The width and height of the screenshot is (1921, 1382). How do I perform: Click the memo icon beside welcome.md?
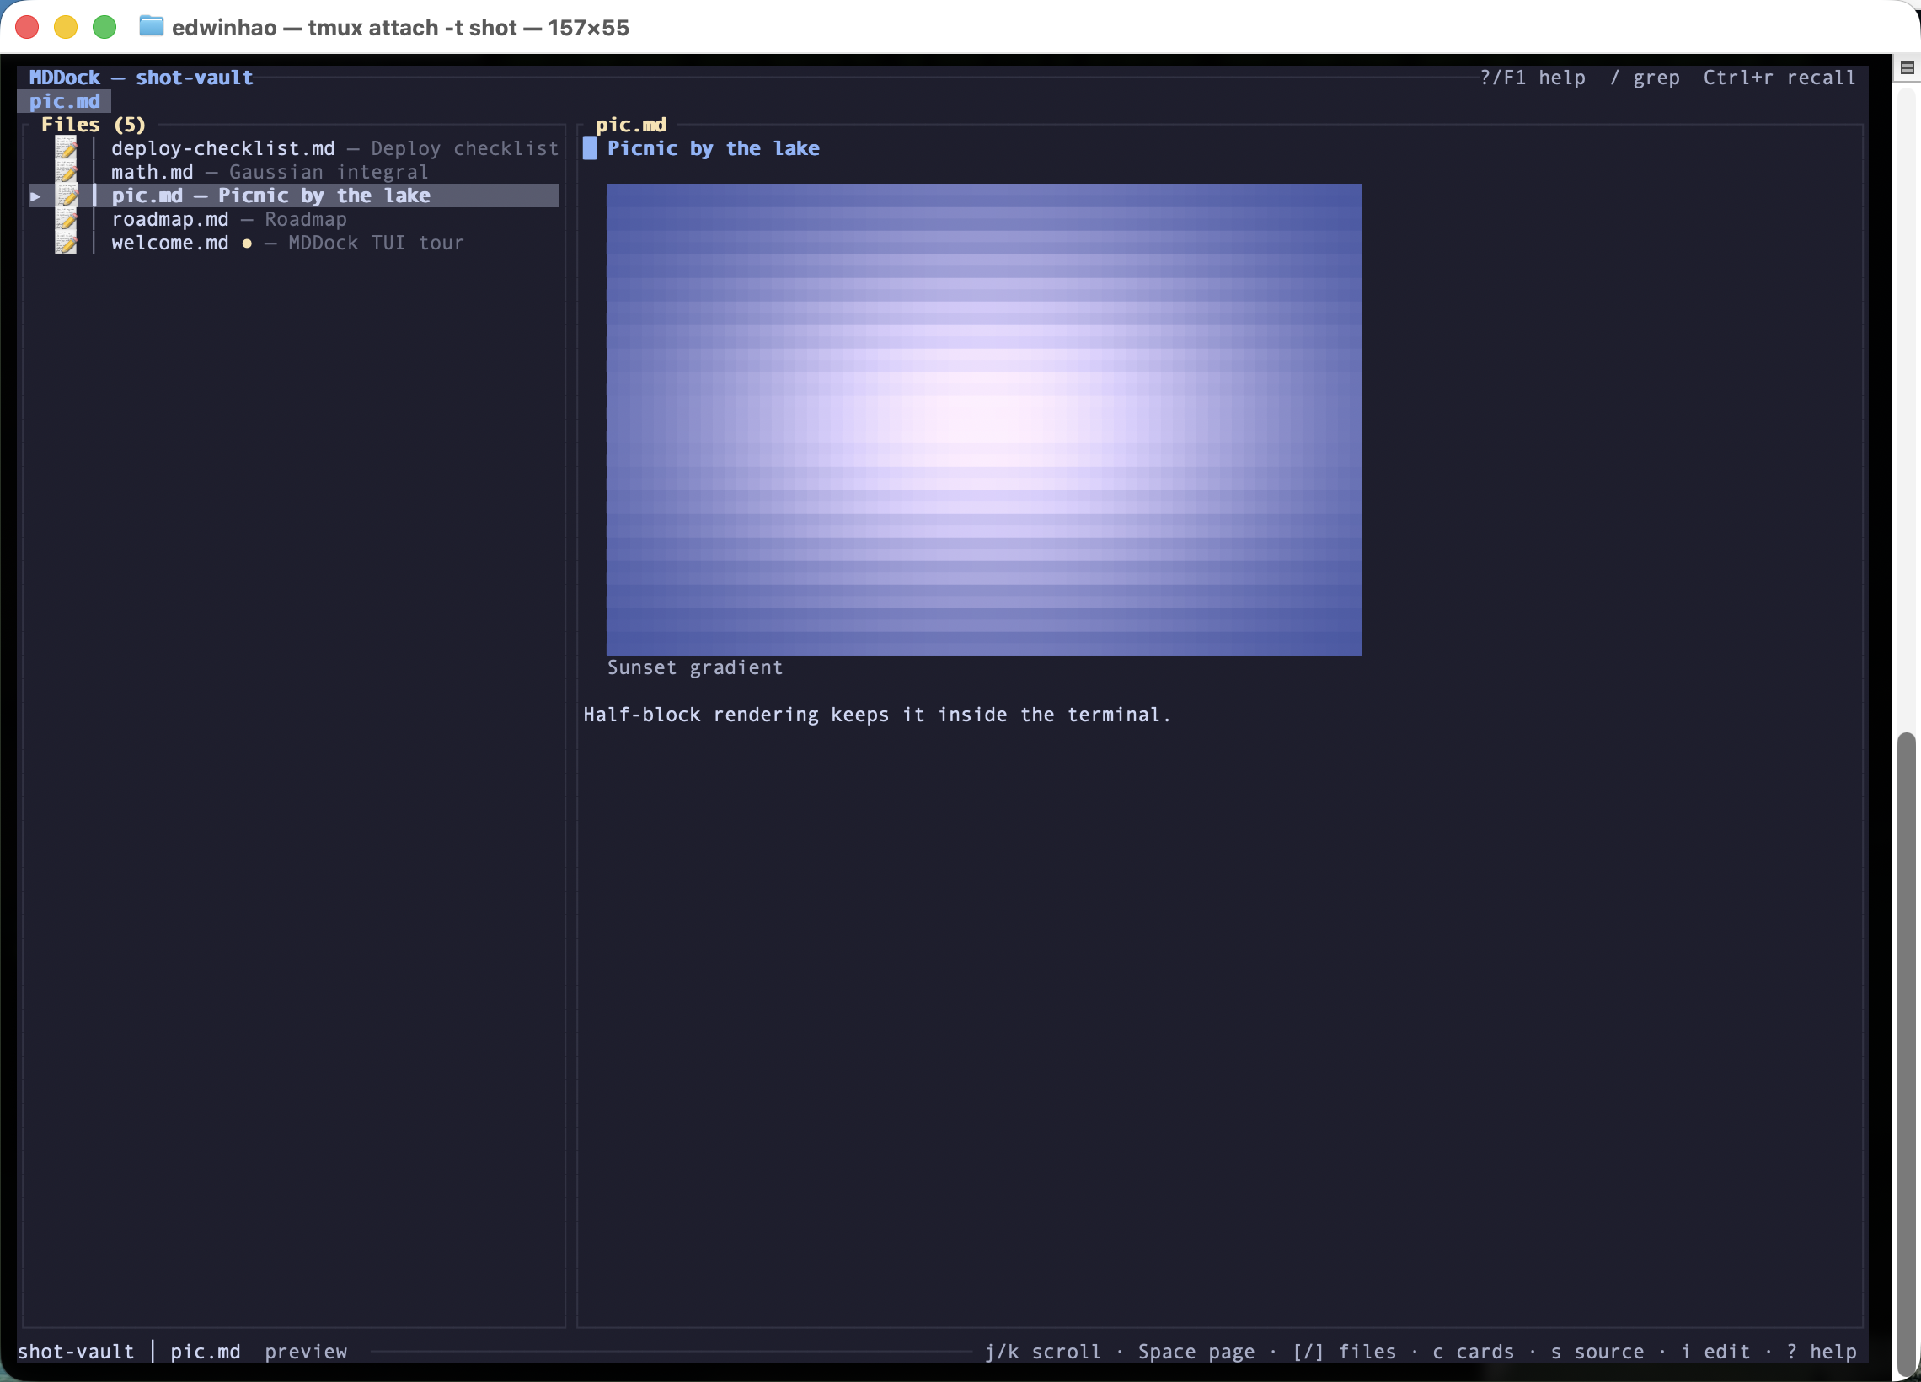pyautogui.click(x=66, y=244)
